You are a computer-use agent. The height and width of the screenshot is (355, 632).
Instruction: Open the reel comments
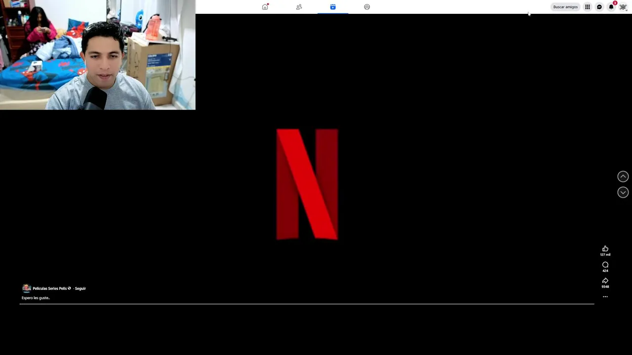pyautogui.click(x=605, y=265)
